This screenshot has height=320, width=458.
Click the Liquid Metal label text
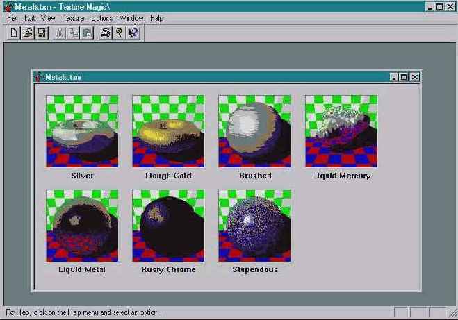(x=82, y=269)
